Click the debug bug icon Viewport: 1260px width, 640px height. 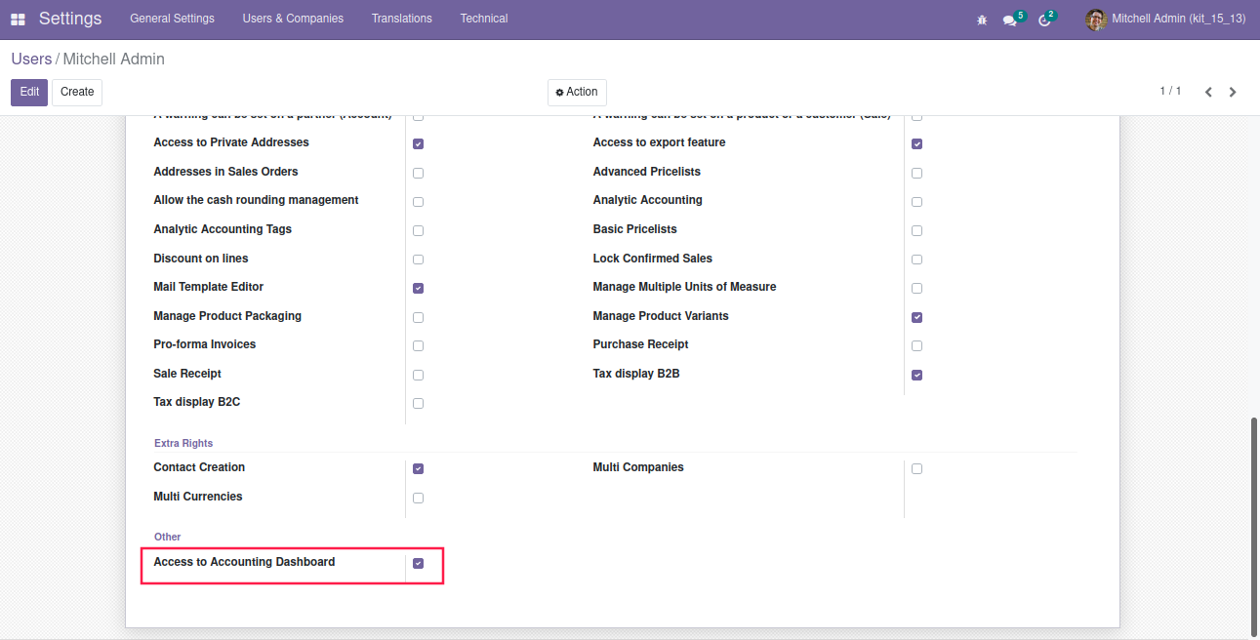[982, 20]
